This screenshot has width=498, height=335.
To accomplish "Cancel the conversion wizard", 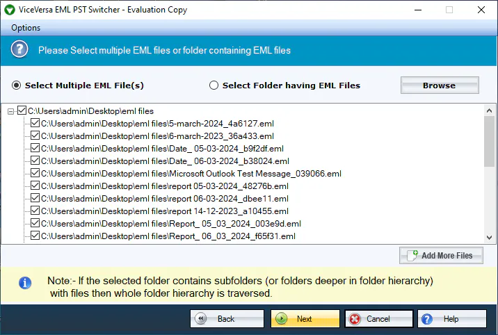I will (379, 318).
